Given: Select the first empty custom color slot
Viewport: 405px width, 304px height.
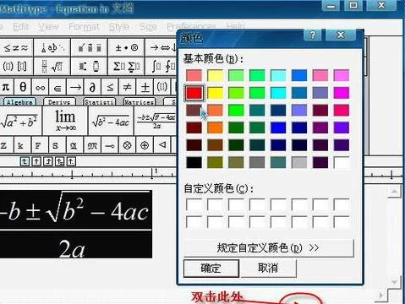Looking at the screenshot, I should 194,204.
